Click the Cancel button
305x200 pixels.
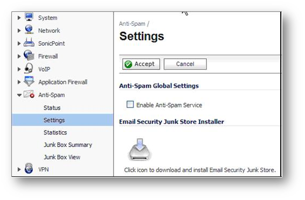185,64
